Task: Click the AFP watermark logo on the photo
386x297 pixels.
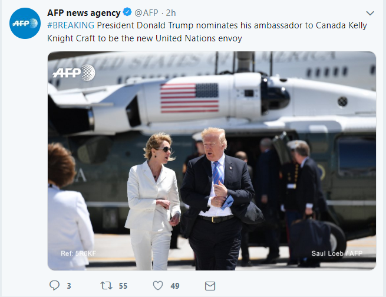Action: [x=74, y=73]
